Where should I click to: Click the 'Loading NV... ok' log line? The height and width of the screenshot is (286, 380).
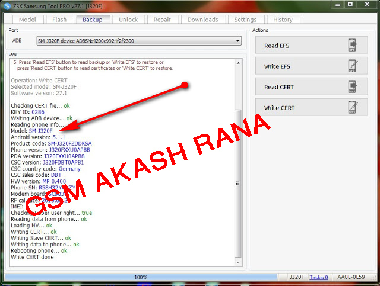click(x=31, y=226)
